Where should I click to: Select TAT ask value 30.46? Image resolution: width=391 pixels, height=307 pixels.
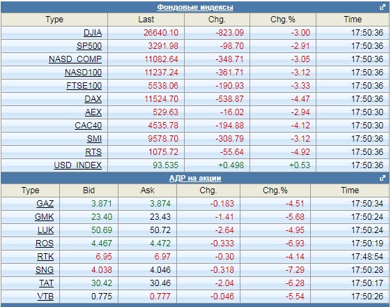[160, 283]
